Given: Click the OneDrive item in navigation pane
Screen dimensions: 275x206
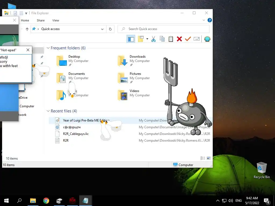Looking at the screenshot, I should coord(23,98).
